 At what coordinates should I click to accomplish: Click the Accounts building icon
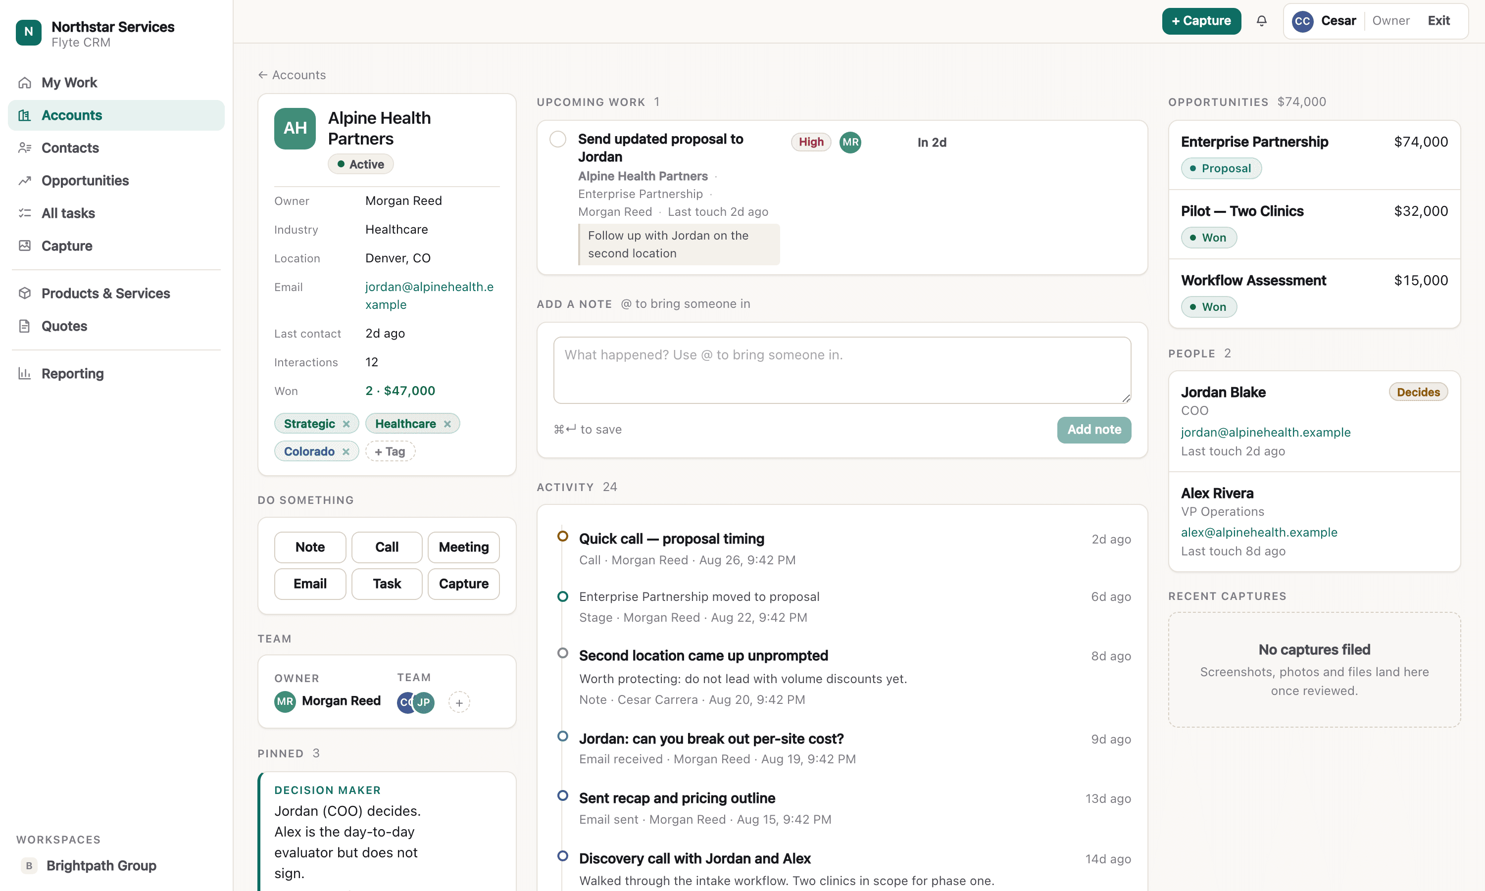pyautogui.click(x=25, y=115)
